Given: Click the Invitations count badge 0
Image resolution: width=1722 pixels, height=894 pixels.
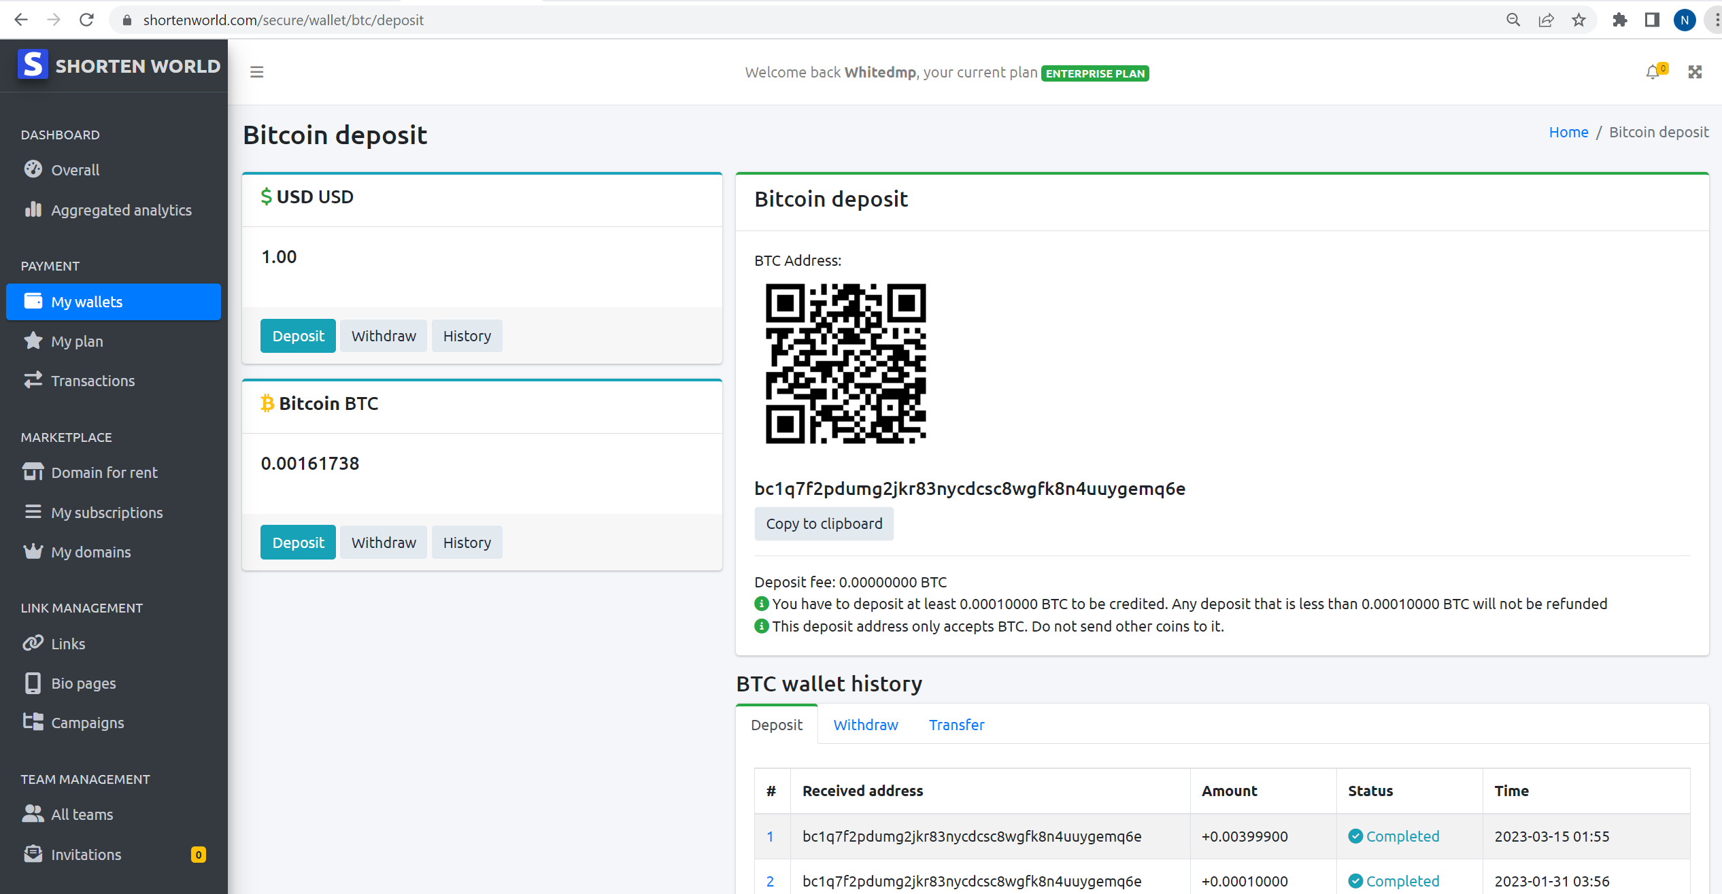Looking at the screenshot, I should coord(199,855).
